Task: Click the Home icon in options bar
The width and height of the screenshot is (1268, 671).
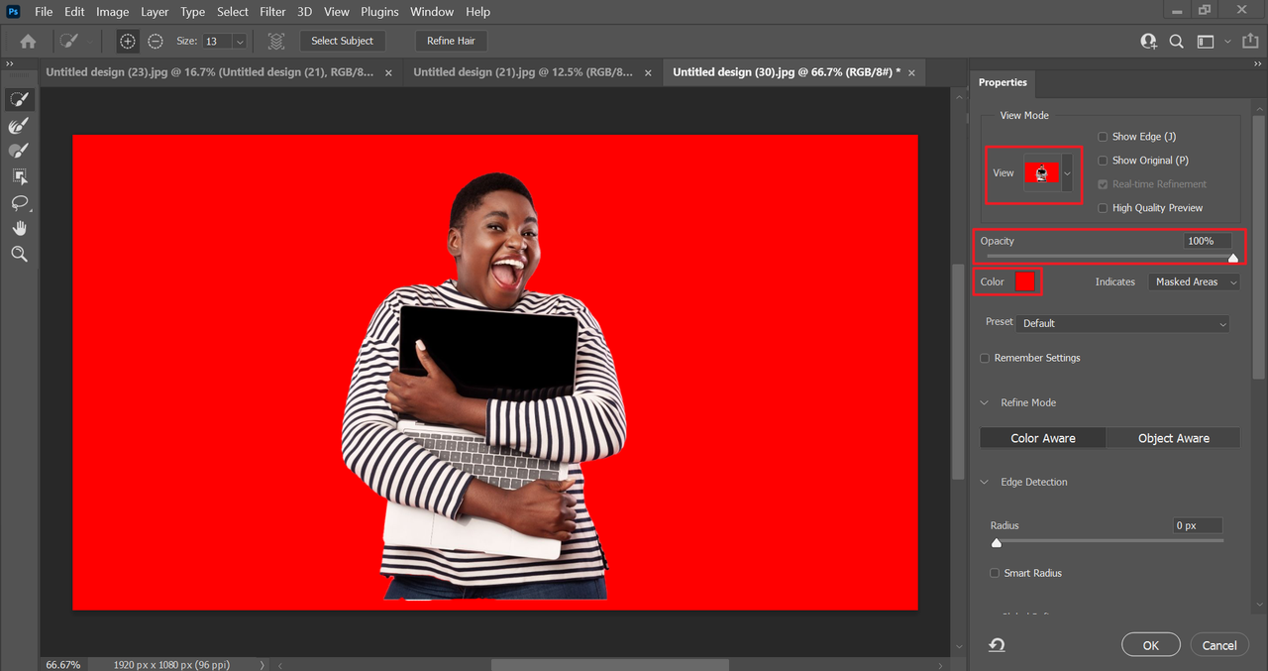Action: 28,42
